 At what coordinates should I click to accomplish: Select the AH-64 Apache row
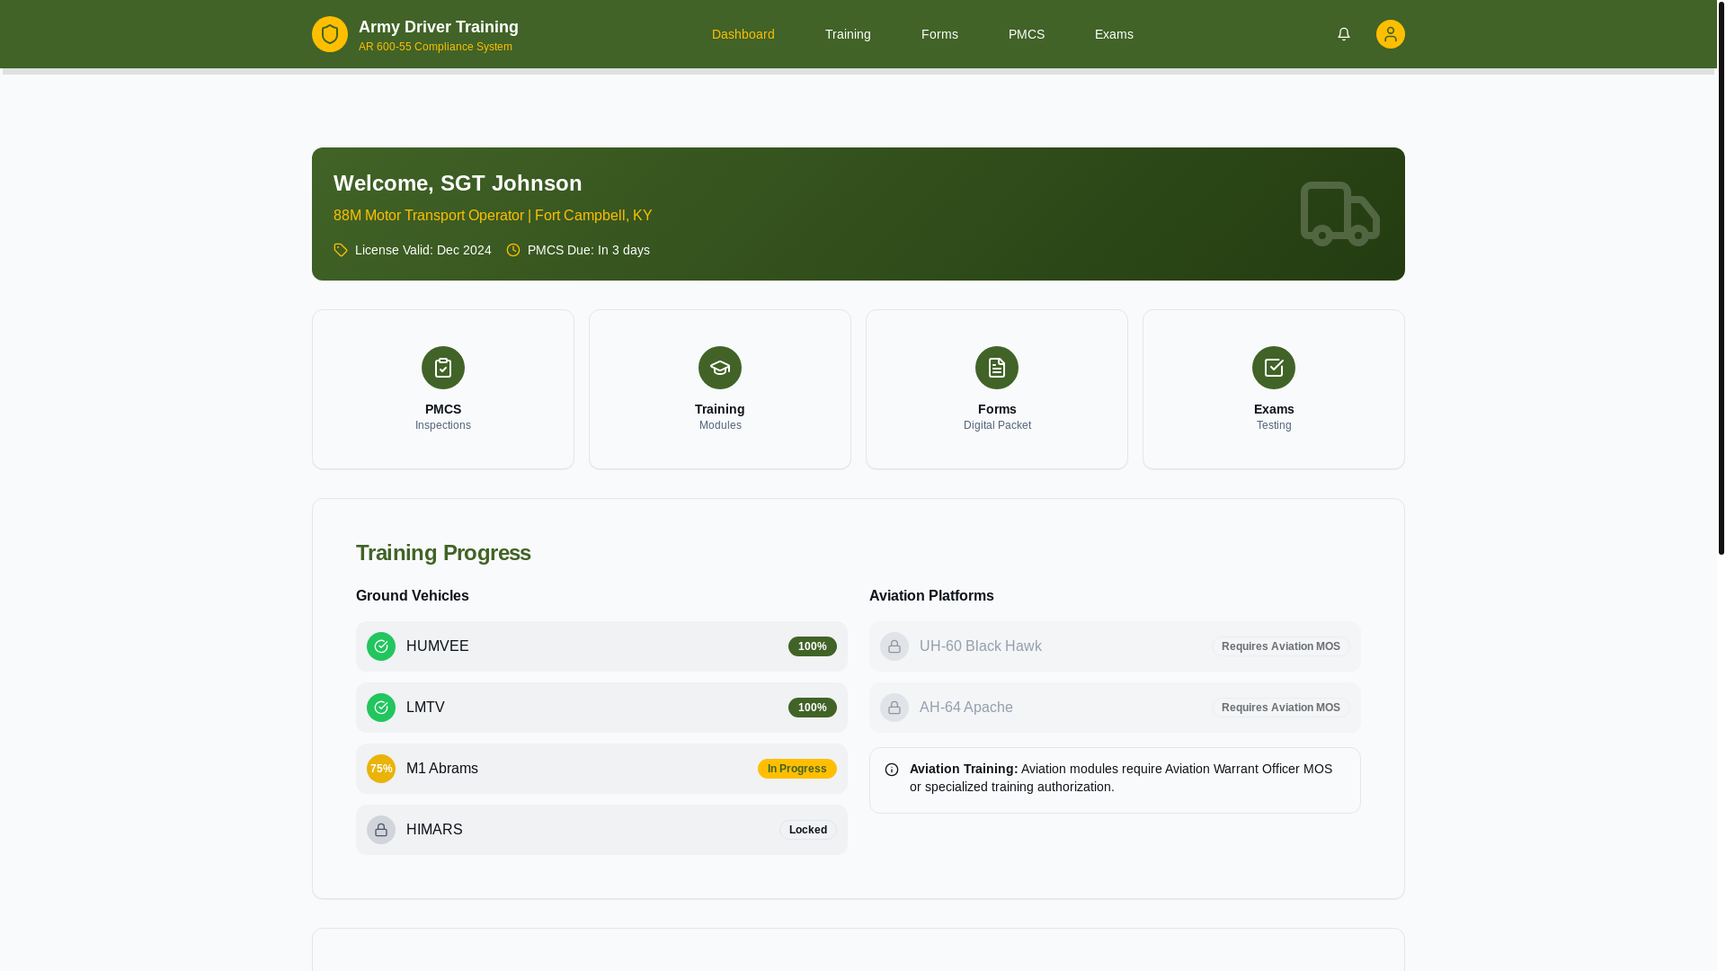[x=1115, y=708]
